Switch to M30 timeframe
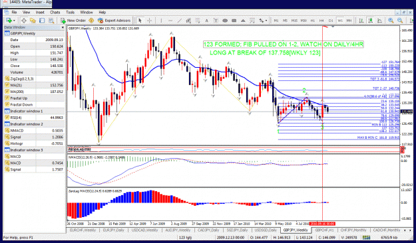 point(304,21)
